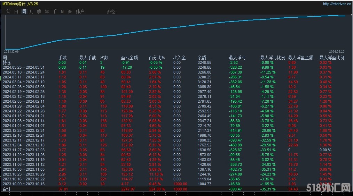Select the 持仓 positions row
Viewport: 353px width, 196px height.
[7, 62]
